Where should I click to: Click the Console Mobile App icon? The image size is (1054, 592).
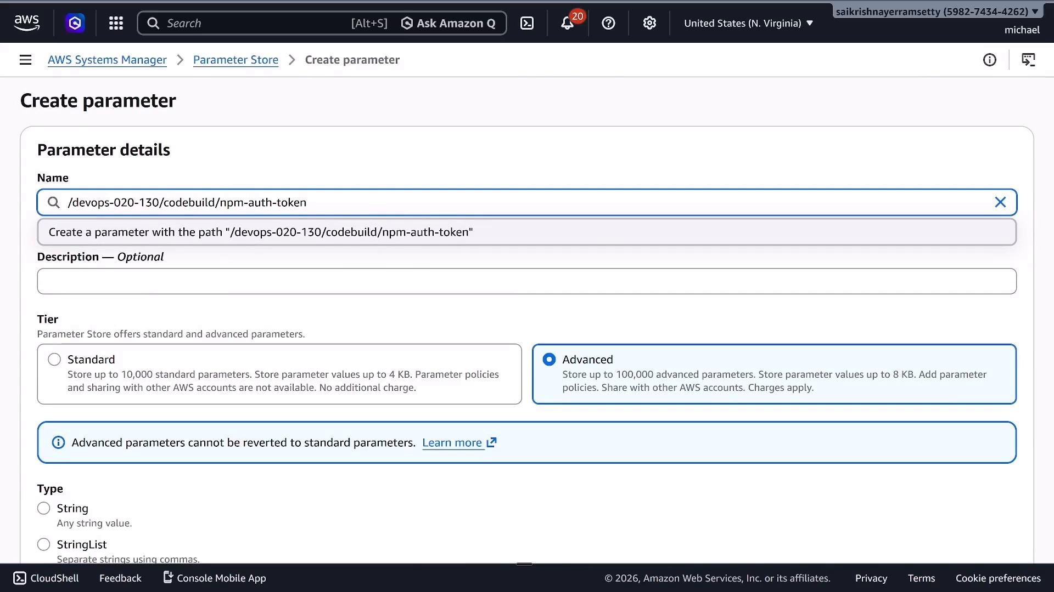pyautogui.click(x=168, y=577)
